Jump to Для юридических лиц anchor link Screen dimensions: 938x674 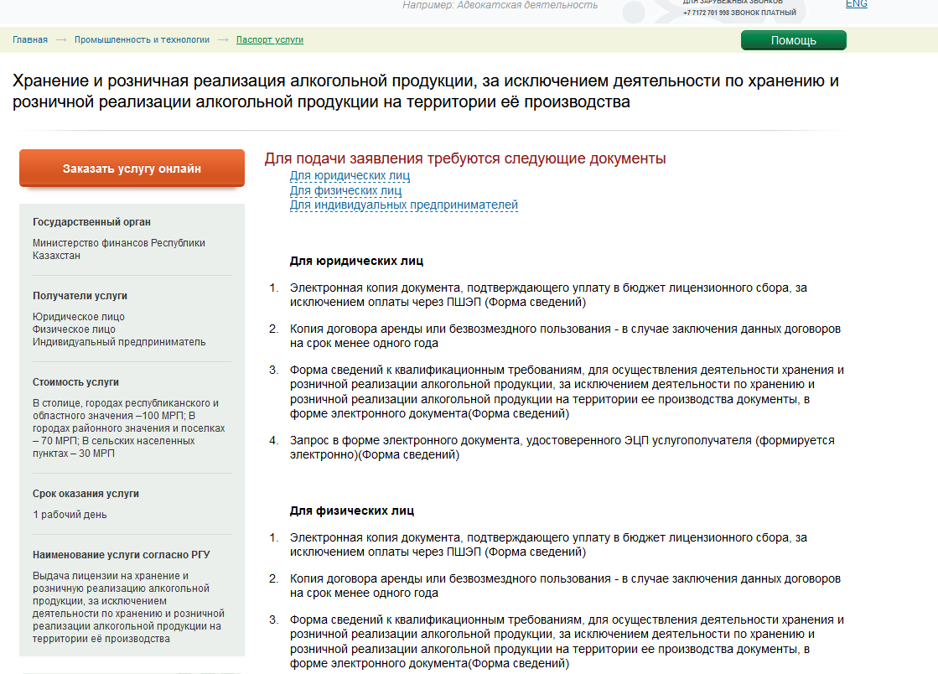[x=350, y=176]
